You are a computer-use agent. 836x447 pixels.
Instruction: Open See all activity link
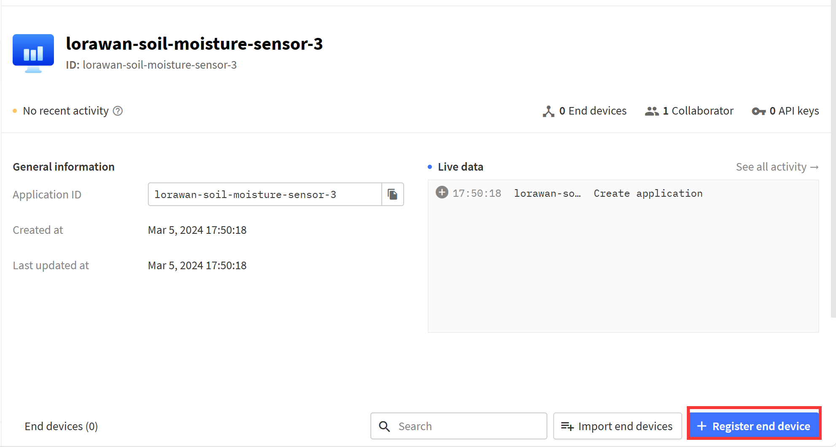tap(777, 167)
